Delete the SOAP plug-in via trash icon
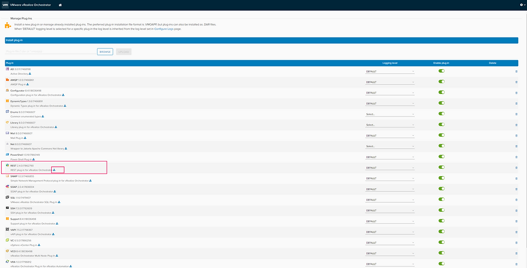This screenshot has height=268, width=527. click(516, 189)
